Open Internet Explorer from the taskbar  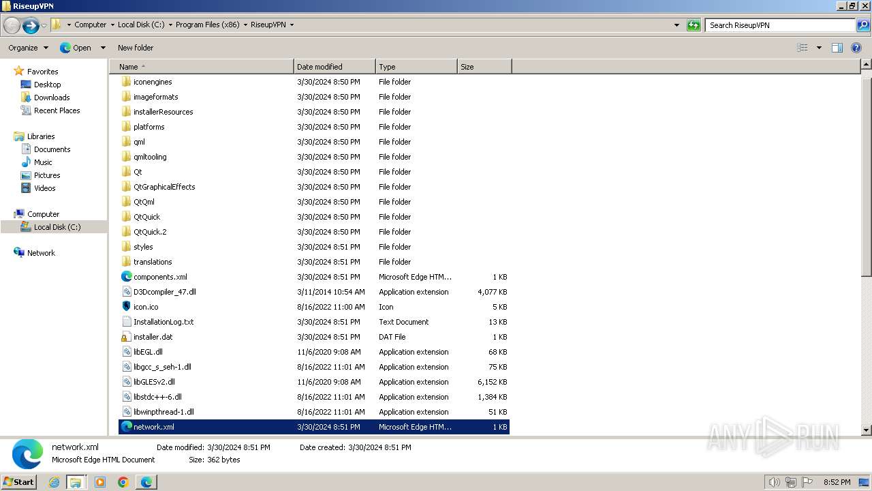pyautogui.click(x=54, y=482)
